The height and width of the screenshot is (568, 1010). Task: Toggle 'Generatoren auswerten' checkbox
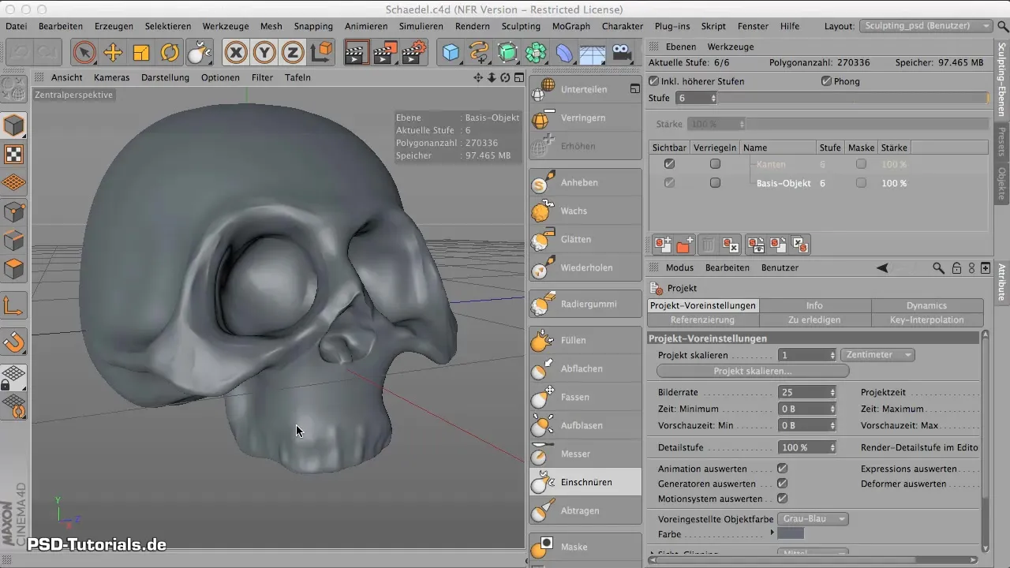[x=782, y=484]
